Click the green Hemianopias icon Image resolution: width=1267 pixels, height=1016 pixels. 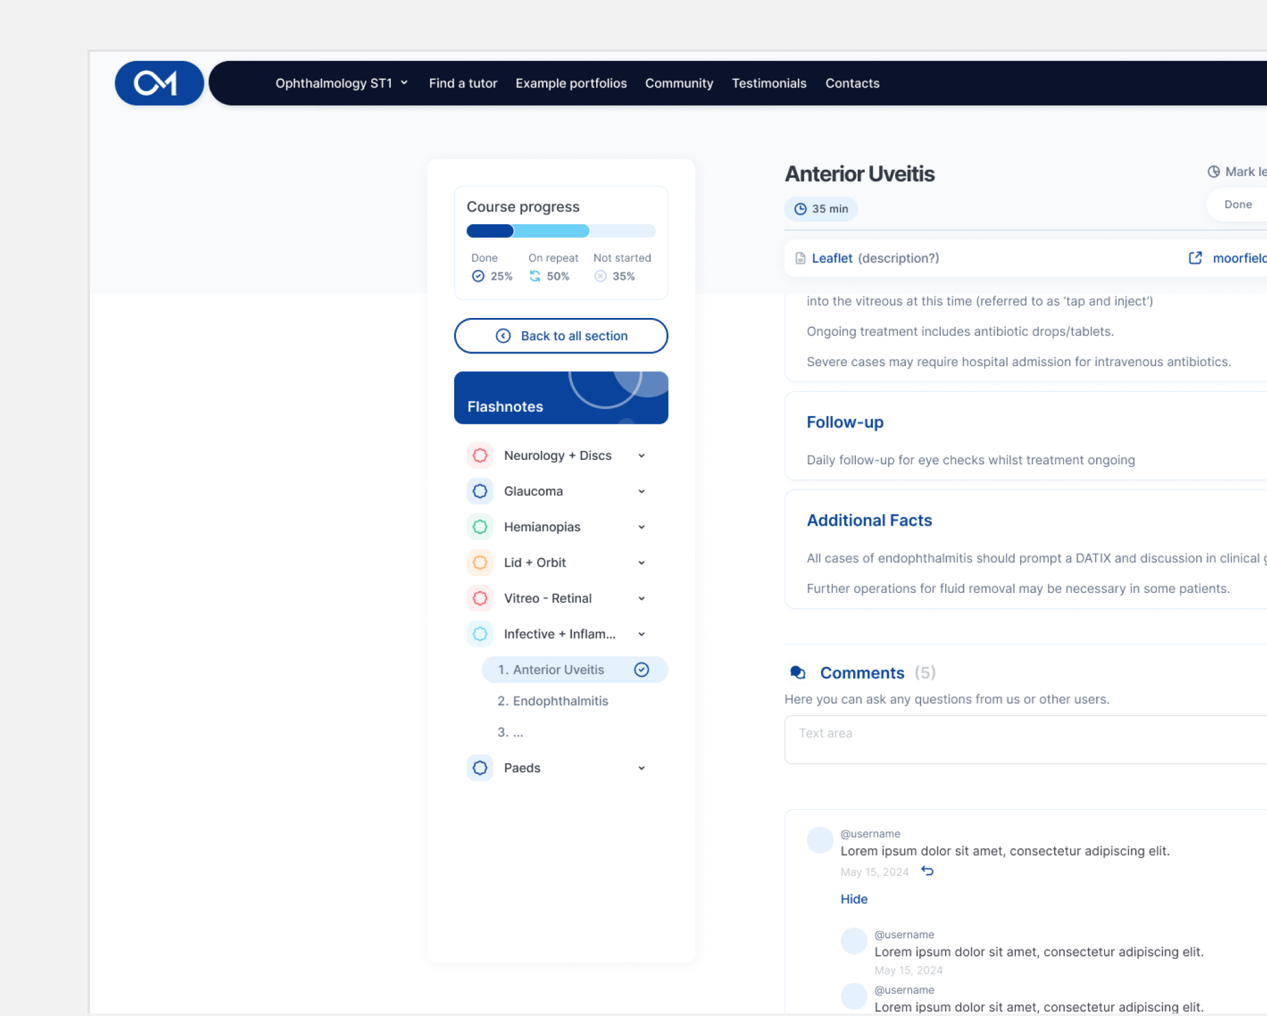(x=480, y=526)
